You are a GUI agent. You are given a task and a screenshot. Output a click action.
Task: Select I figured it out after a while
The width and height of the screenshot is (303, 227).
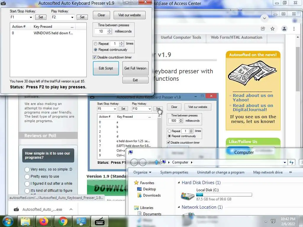click(27, 184)
